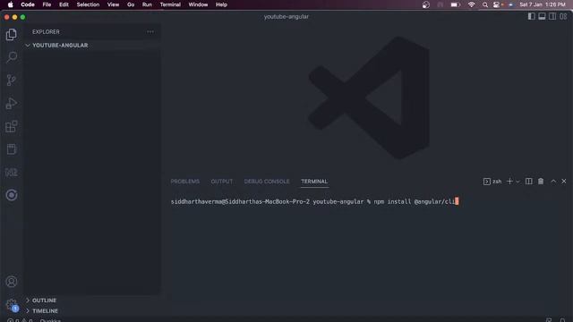
Task: Click the EXPLORER panel title
Action: coord(46,32)
